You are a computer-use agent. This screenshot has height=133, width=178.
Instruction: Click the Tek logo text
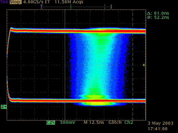coord(4,2)
